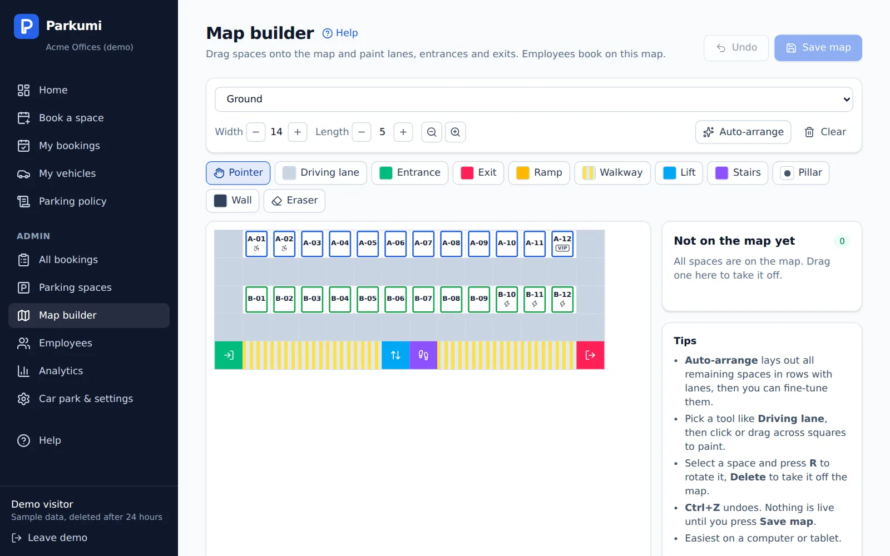Viewport: 890px width, 556px height.
Task: Click the green entrance cell on the map
Action: pos(229,355)
